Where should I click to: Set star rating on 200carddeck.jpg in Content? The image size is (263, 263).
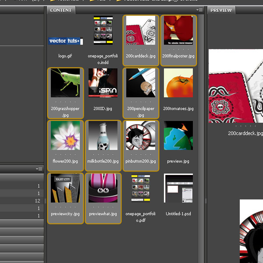point(141,49)
